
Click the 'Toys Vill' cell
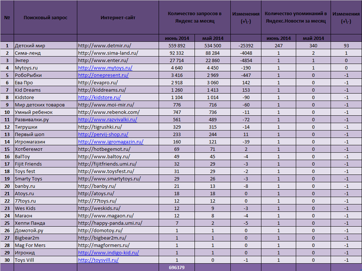click(45, 260)
